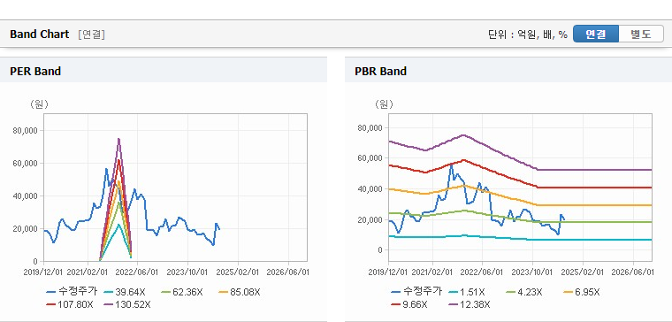Click the PER Band heading

coord(35,71)
